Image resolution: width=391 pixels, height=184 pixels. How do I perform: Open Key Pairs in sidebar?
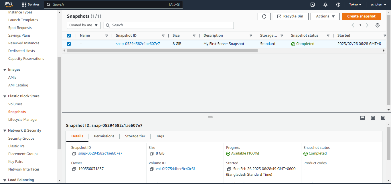pyautogui.click(x=16, y=162)
